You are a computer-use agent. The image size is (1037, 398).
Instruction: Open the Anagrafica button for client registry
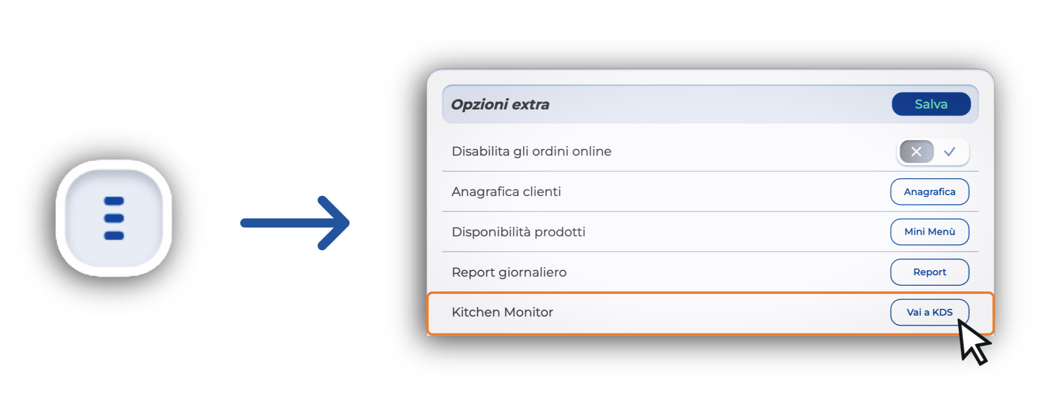coord(929,192)
